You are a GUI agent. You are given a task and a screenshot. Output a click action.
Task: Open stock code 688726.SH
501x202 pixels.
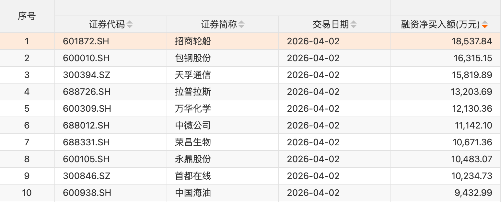[87, 92]
